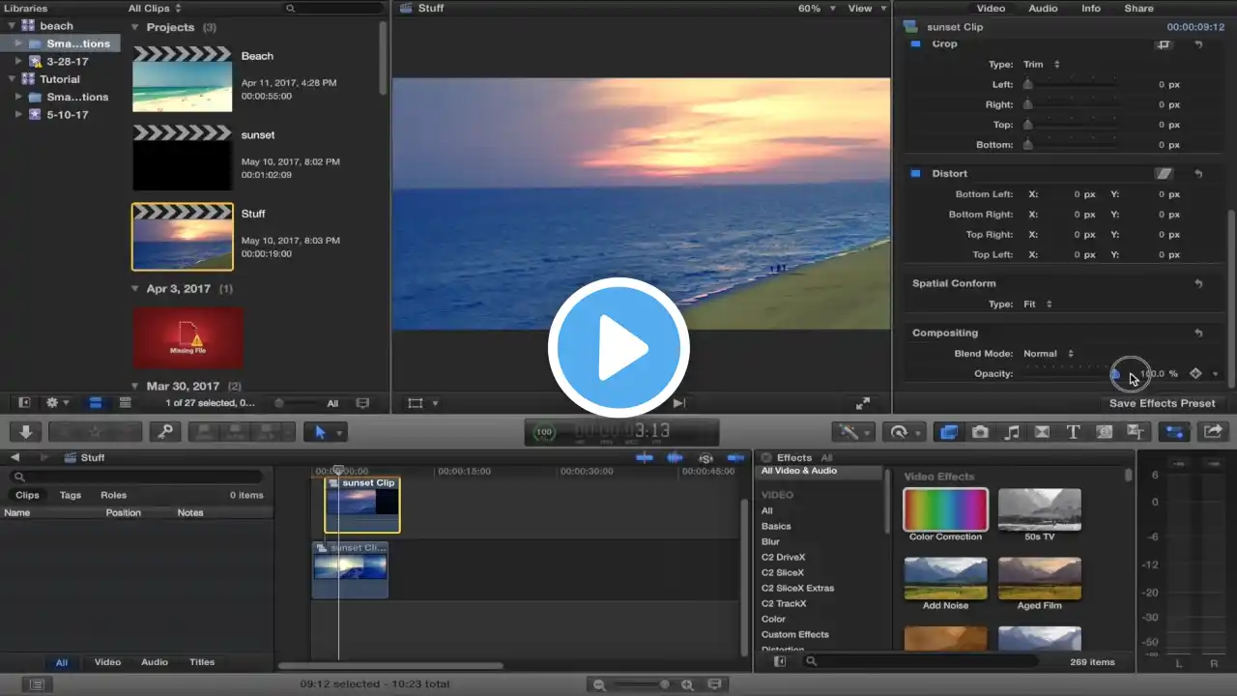Open the Blend Mode Normal dropdown
1237x696 pixels.
[1049, 354]
